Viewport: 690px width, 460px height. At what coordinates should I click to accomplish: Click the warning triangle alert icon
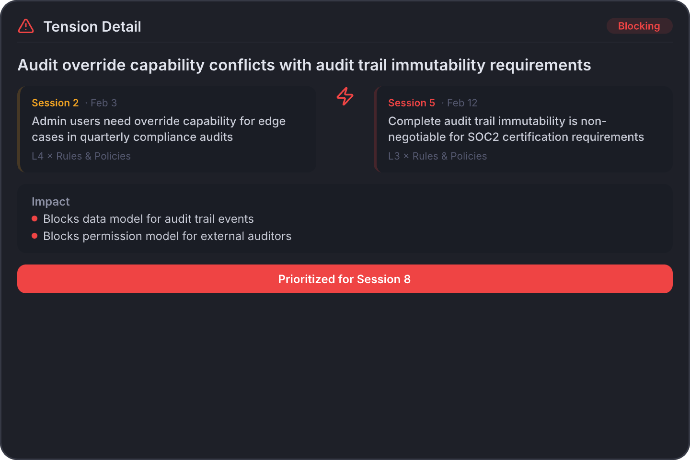click(x=26, y=26)
